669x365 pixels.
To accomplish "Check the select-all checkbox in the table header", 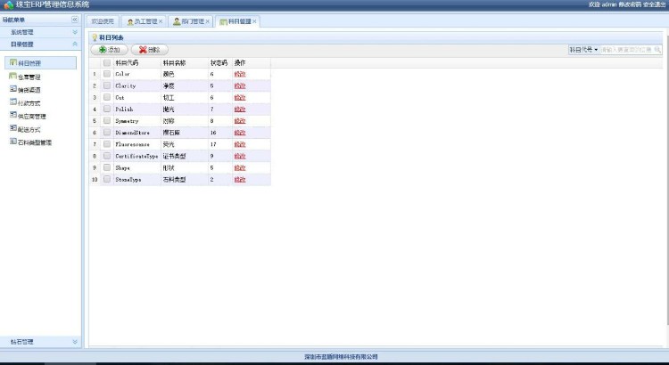I will pos(107,63).
